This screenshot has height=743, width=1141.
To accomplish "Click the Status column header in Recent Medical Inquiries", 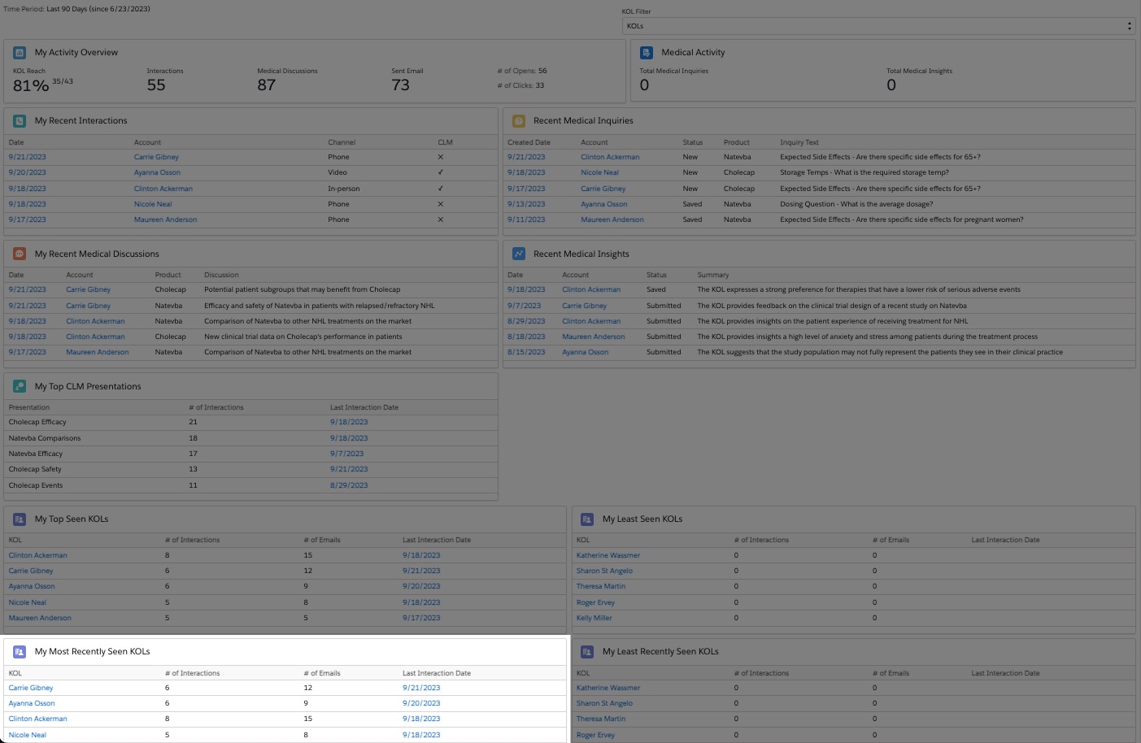I will pyautogui.click(x=693, y=142).
